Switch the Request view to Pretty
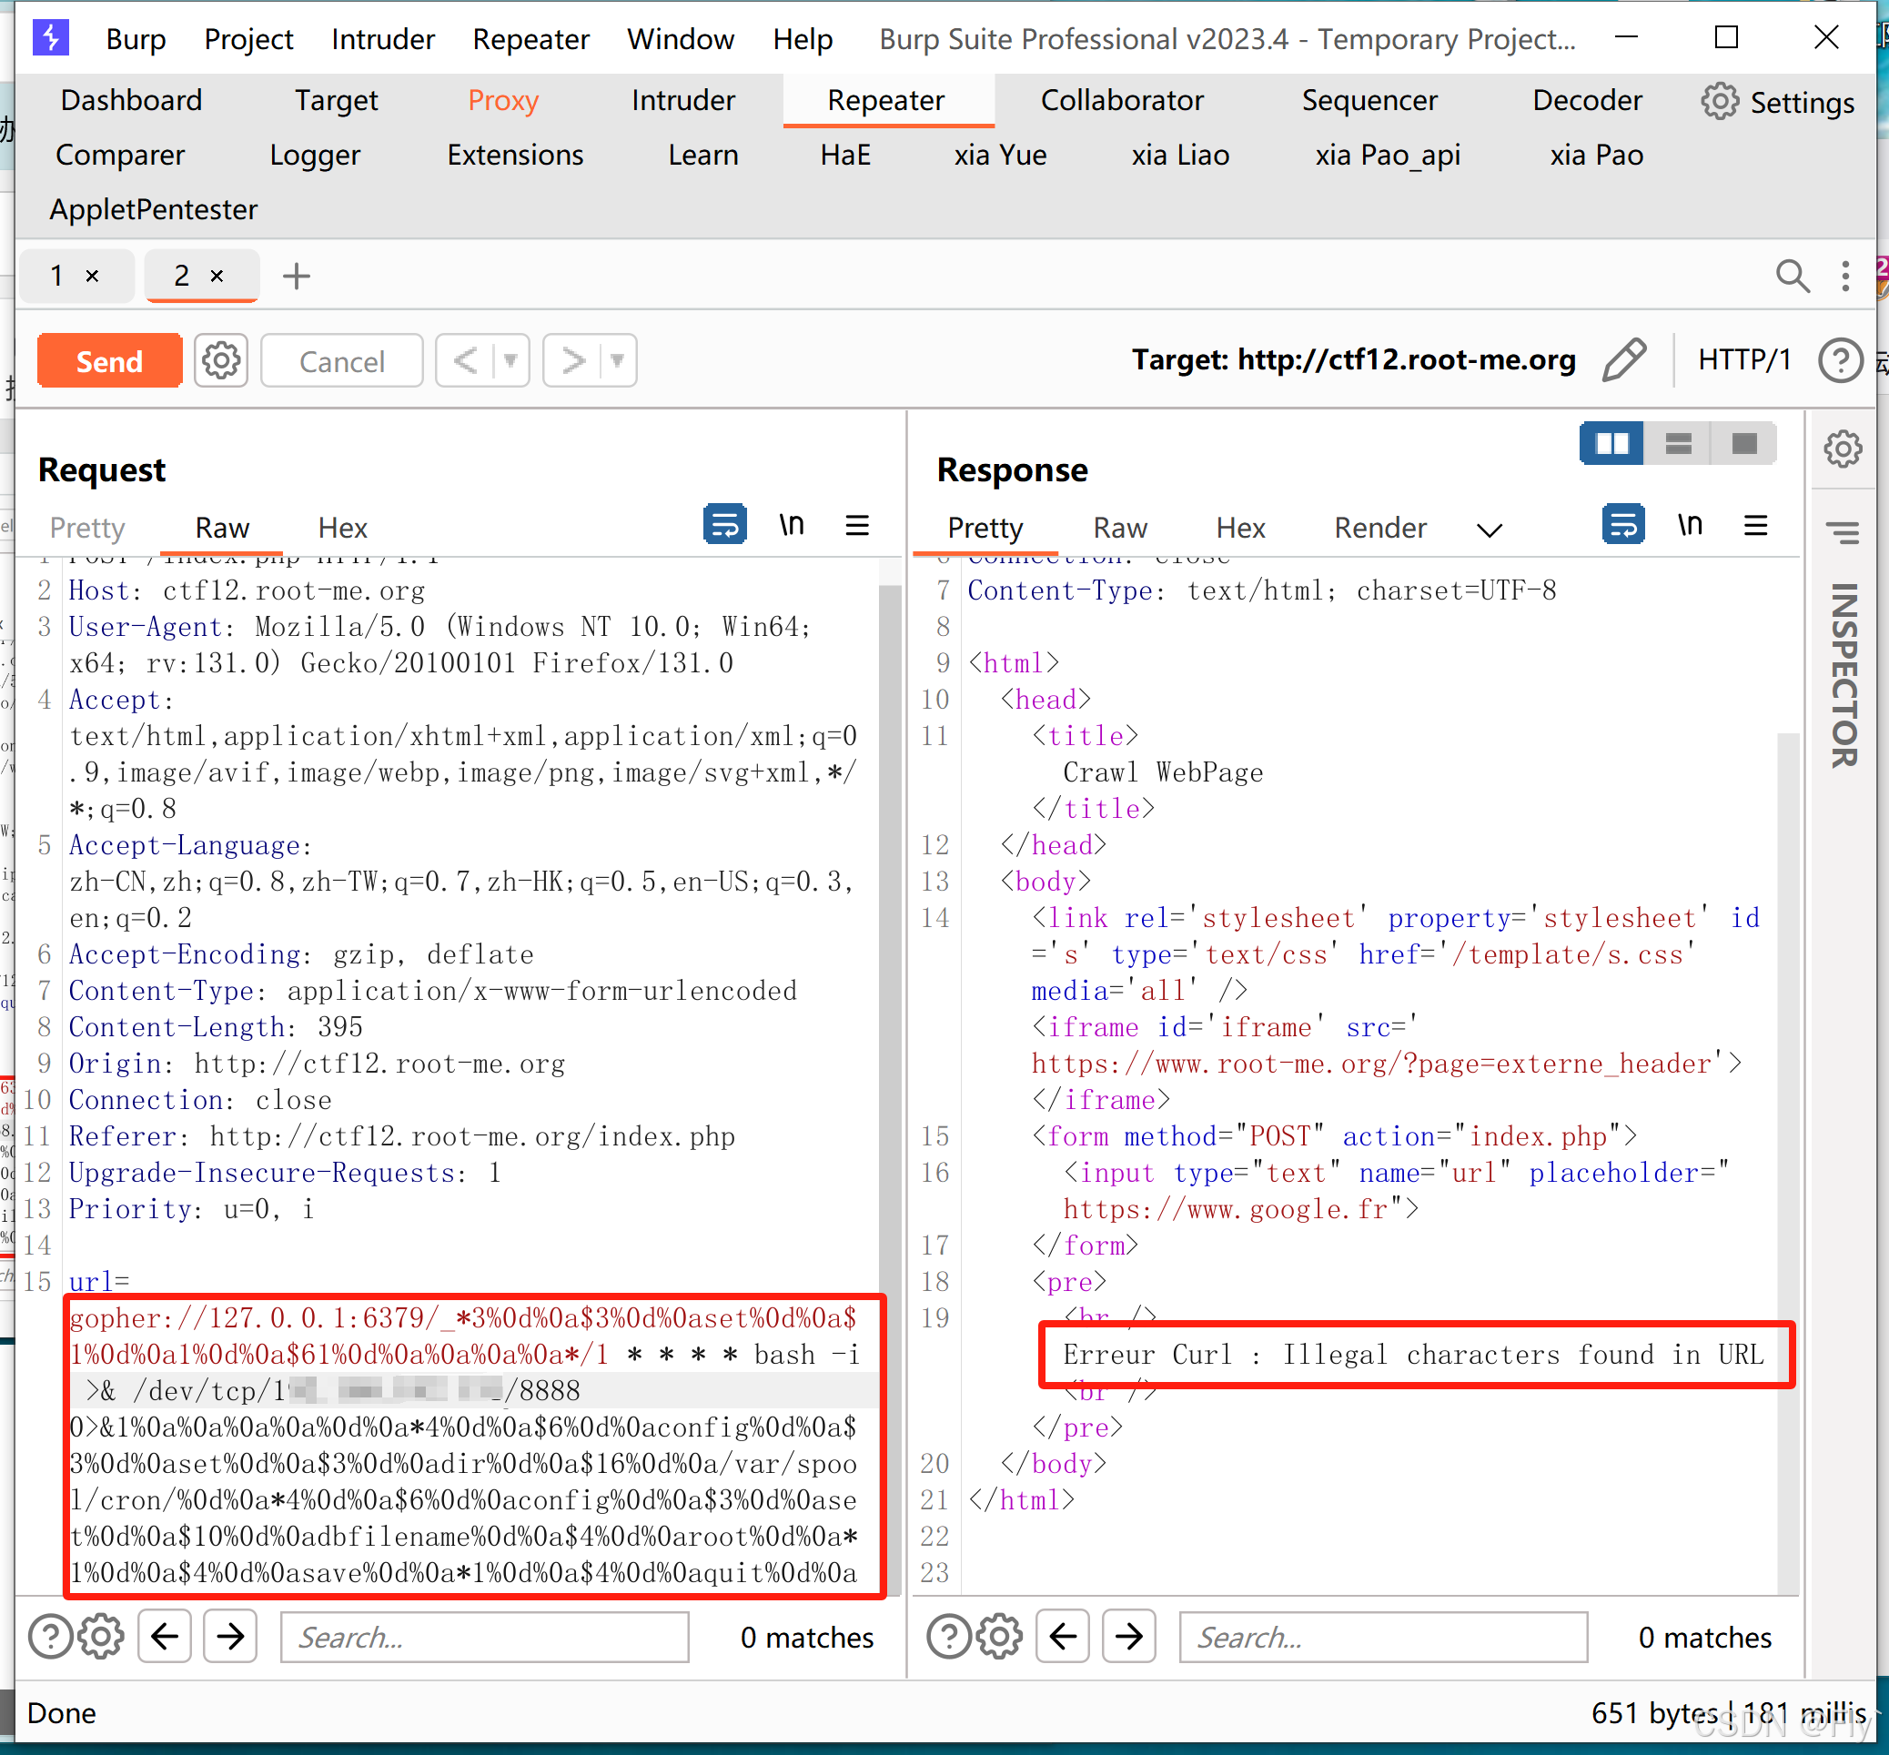The width and height of the screenshot is (1889, 1755). [x=87, y=527]
